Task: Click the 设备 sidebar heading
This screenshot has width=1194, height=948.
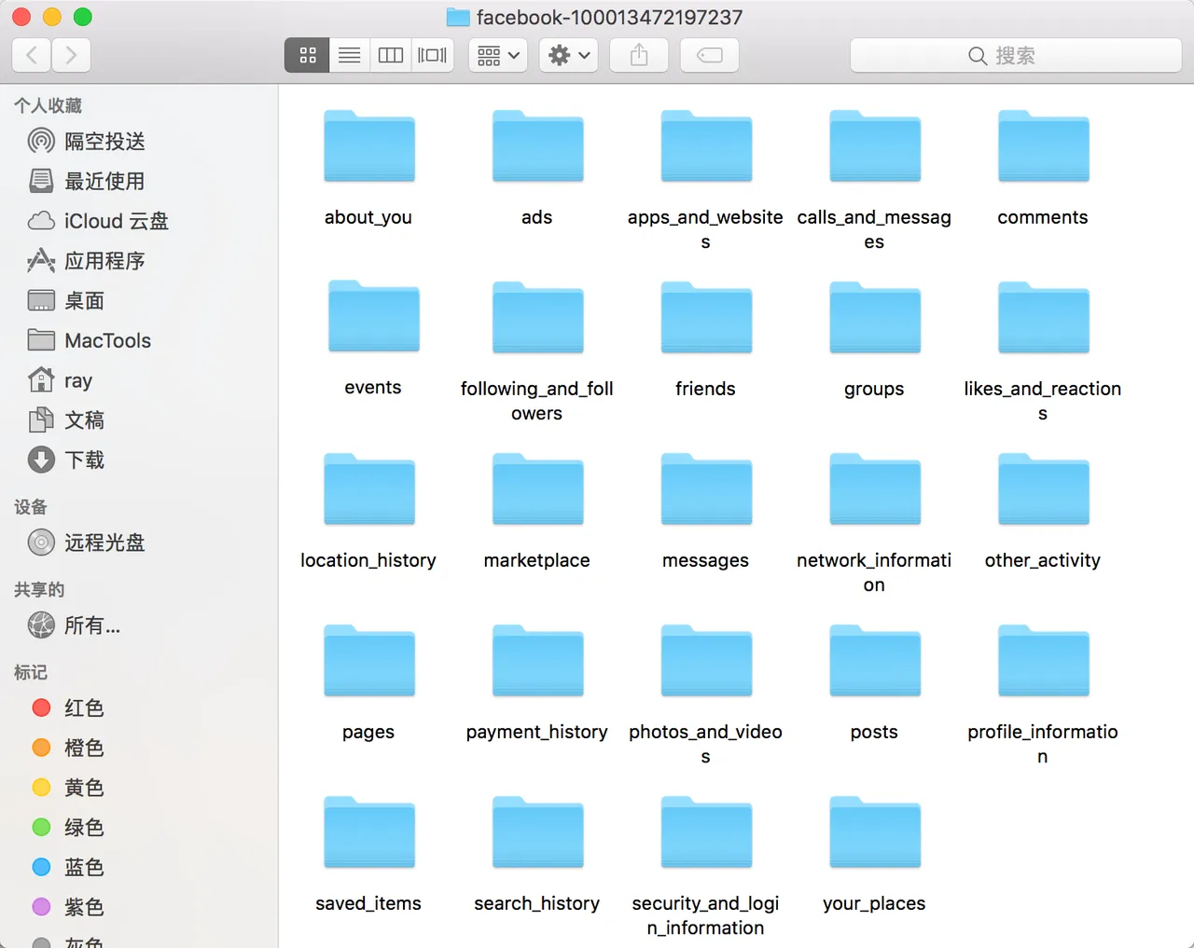Action: click(31, 507)
